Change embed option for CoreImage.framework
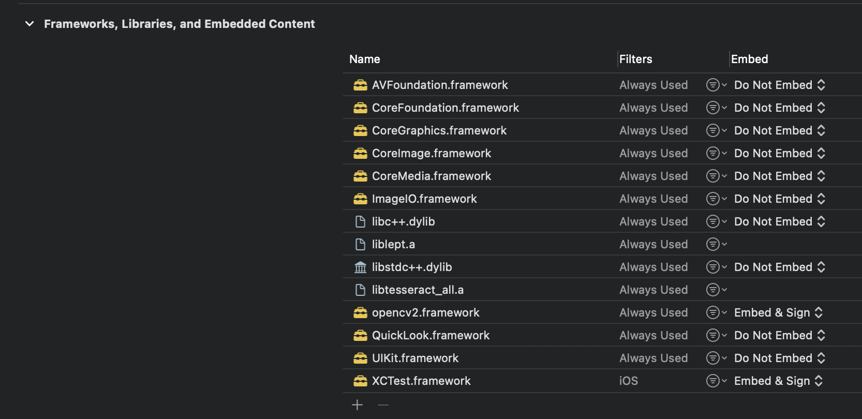Viewport: 862px width, 419px height. pos(780,153)
